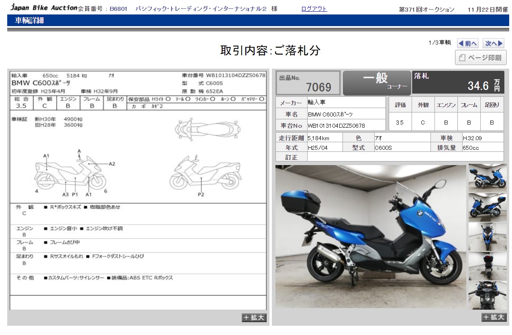Viewport: 512px width, 335px height.
Task: Select the bottom cockpit thumbnail
Action: pyautogui.click(x=488, y=295)
